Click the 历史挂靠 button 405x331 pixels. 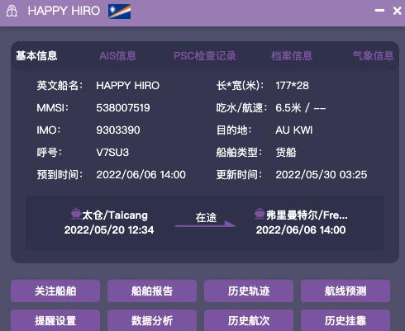(x=345, y=320)
